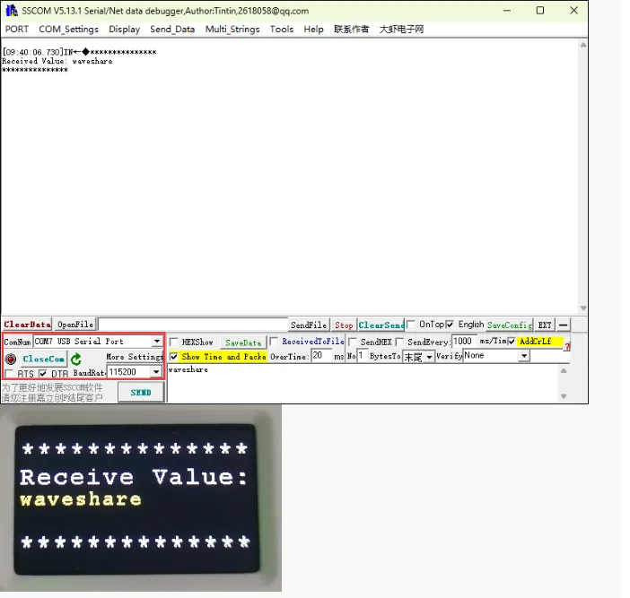Click the ClearData button

27,325
